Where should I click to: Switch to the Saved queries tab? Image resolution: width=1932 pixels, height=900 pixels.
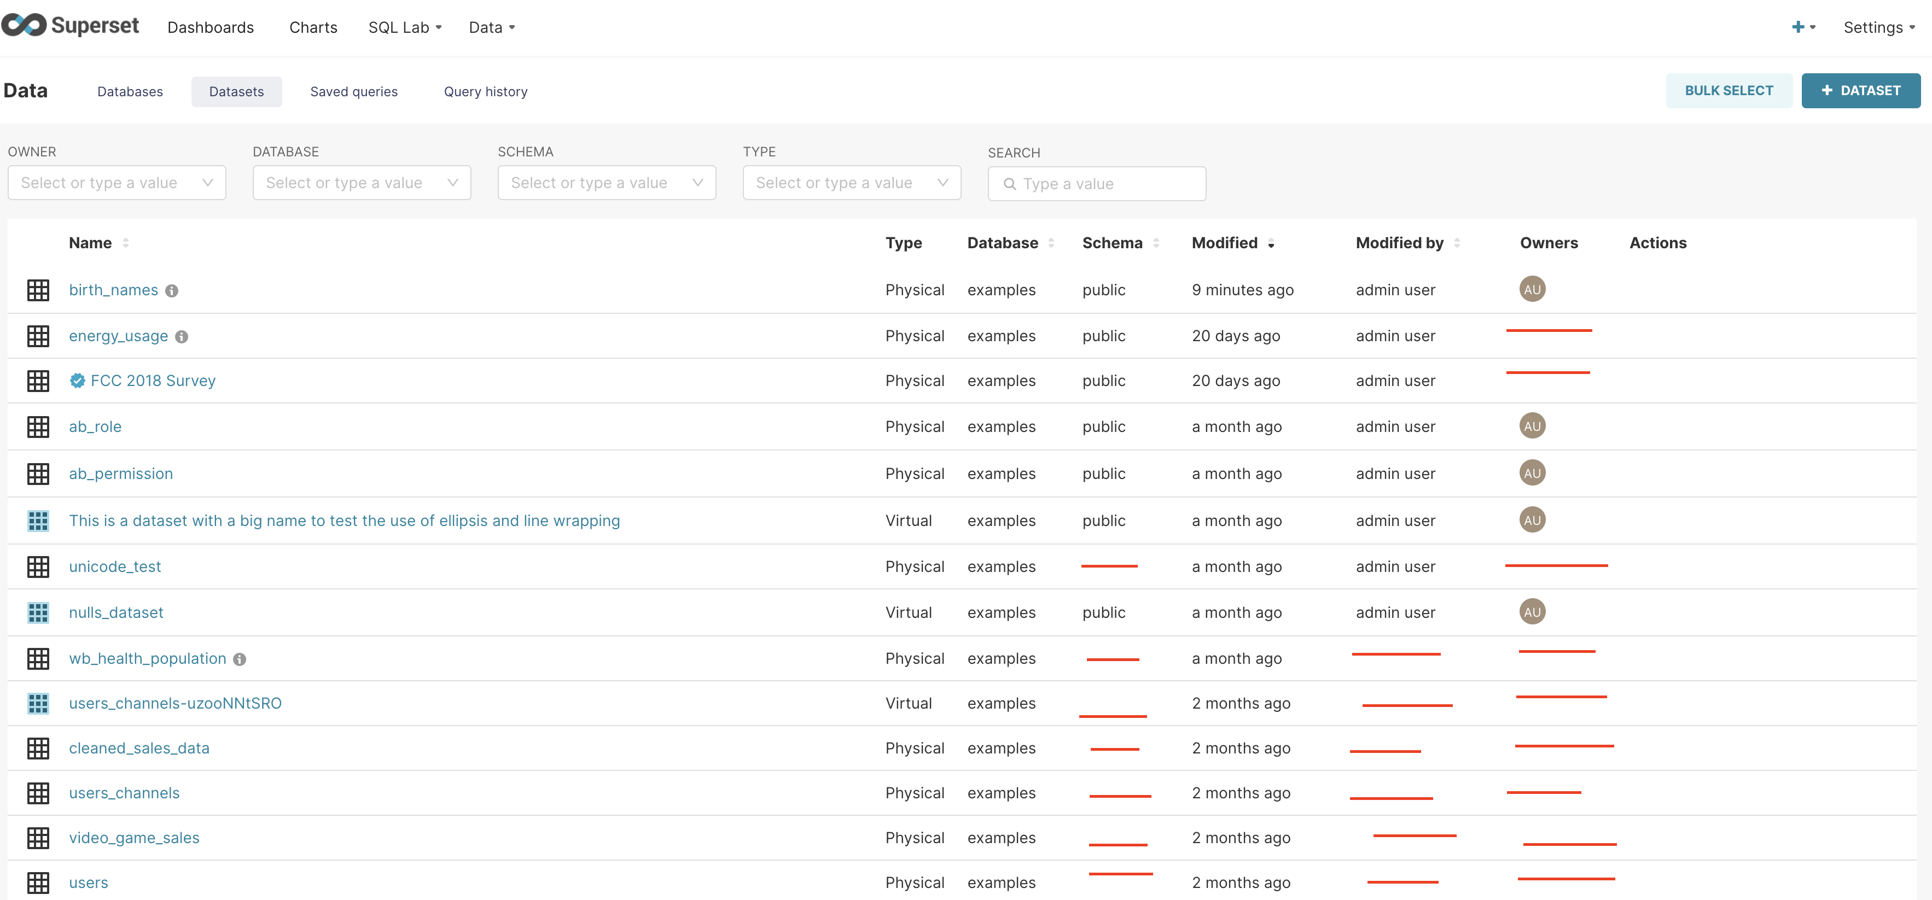click(354, 91)
